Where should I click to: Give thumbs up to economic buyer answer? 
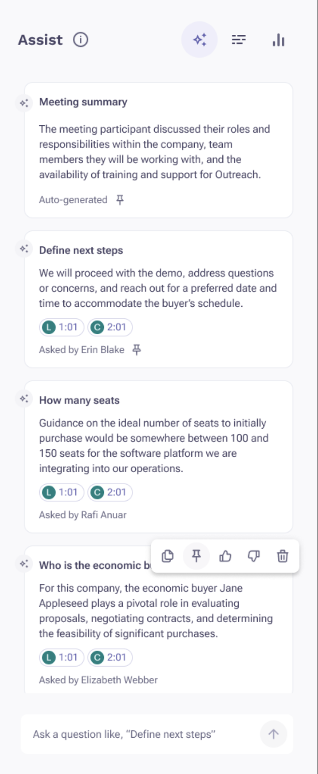pyautogui.click(x=225, y=556)
